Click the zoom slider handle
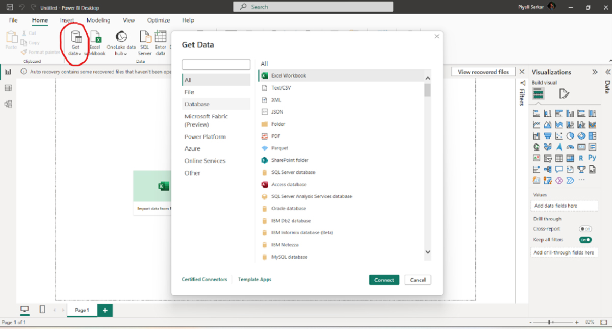 click(550, 322)
